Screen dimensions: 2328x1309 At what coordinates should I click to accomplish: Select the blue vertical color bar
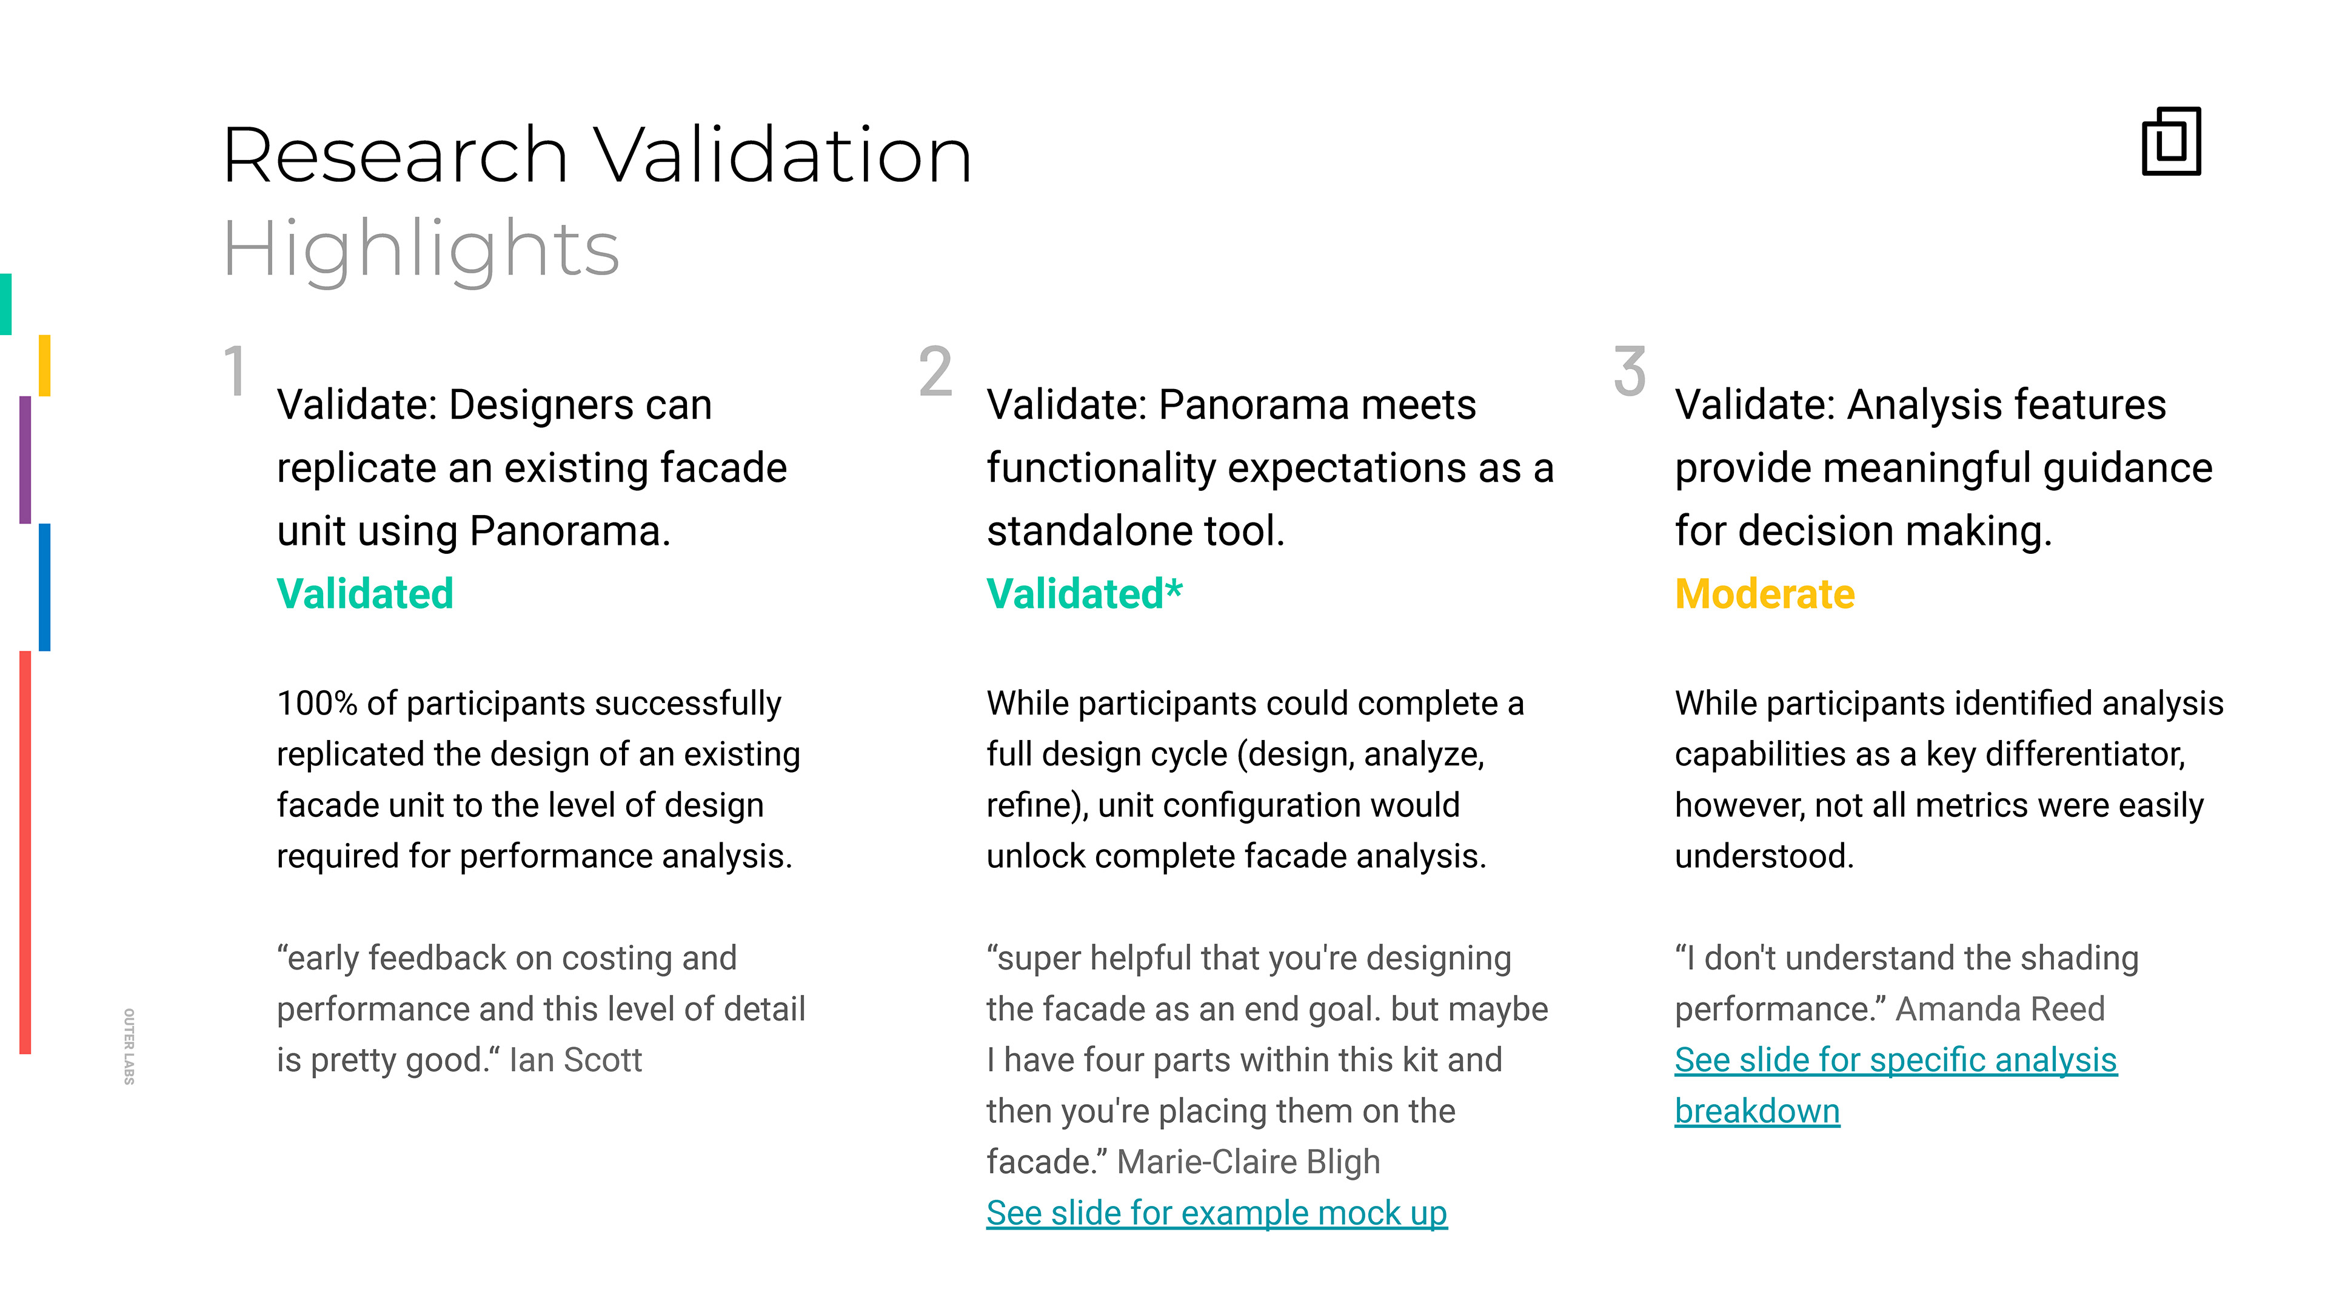[x=44, y=586]
